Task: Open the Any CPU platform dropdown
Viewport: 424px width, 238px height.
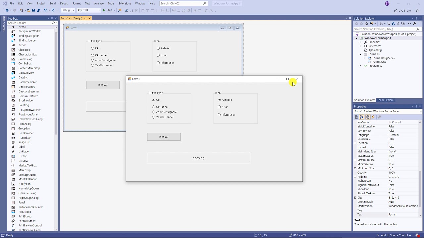Action: 88,10
